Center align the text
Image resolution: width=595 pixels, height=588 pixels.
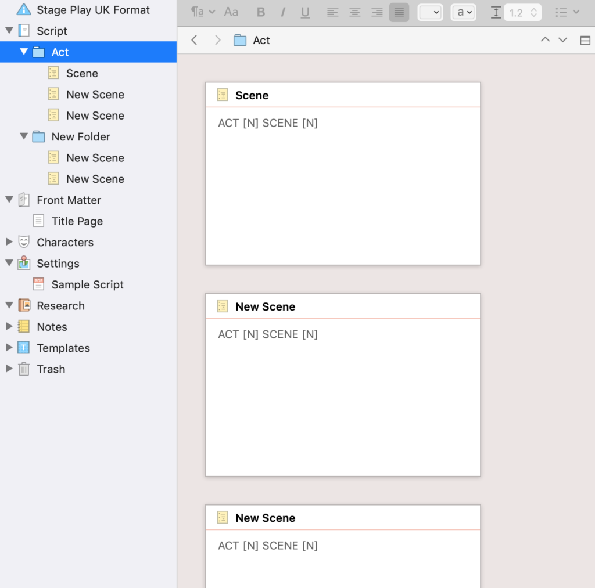point(354,12)
